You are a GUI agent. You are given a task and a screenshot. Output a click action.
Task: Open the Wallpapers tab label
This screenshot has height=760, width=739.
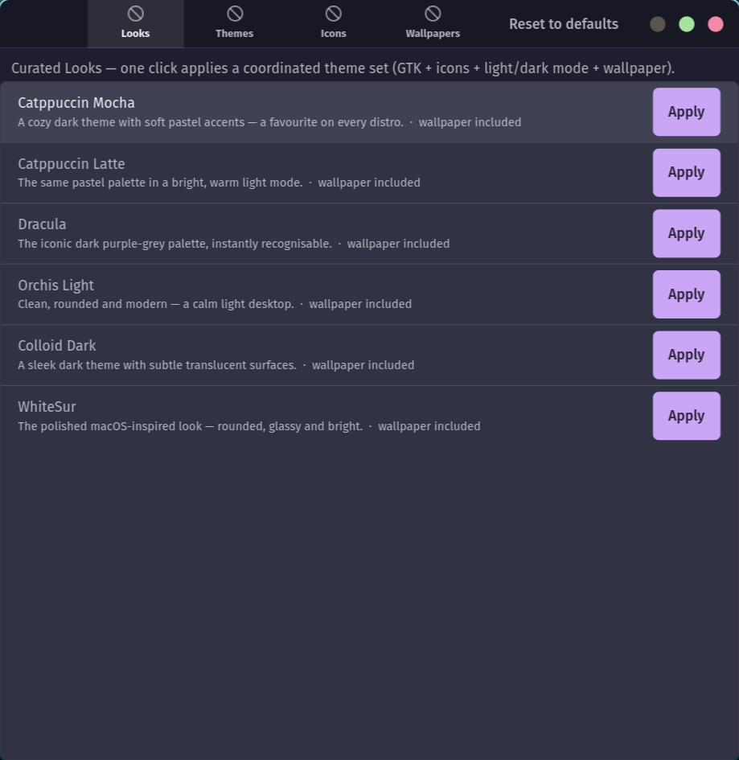pos(433,34)
